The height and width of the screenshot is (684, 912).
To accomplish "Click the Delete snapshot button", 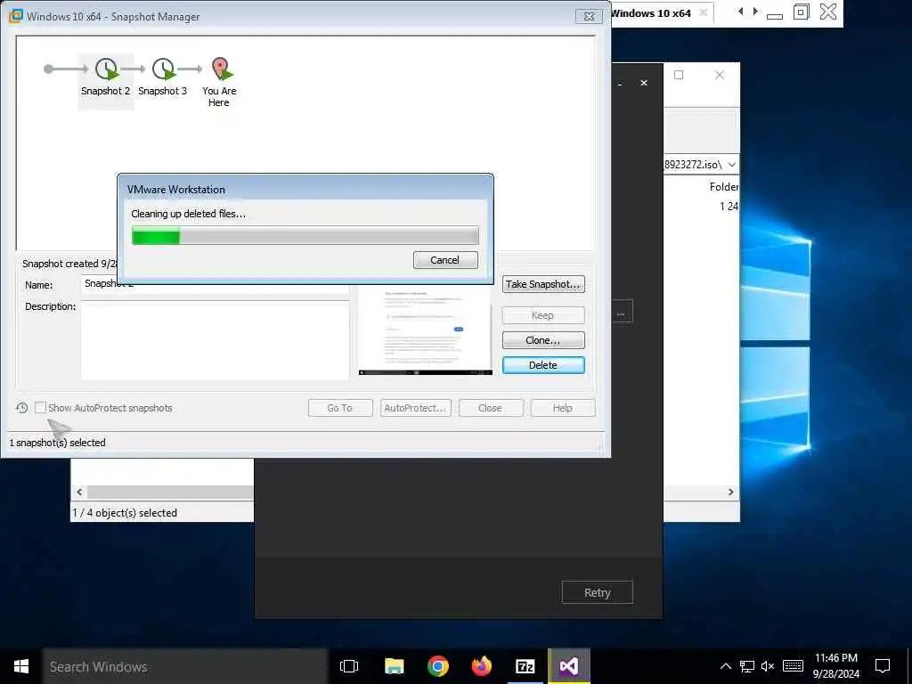I will [543, 365].
